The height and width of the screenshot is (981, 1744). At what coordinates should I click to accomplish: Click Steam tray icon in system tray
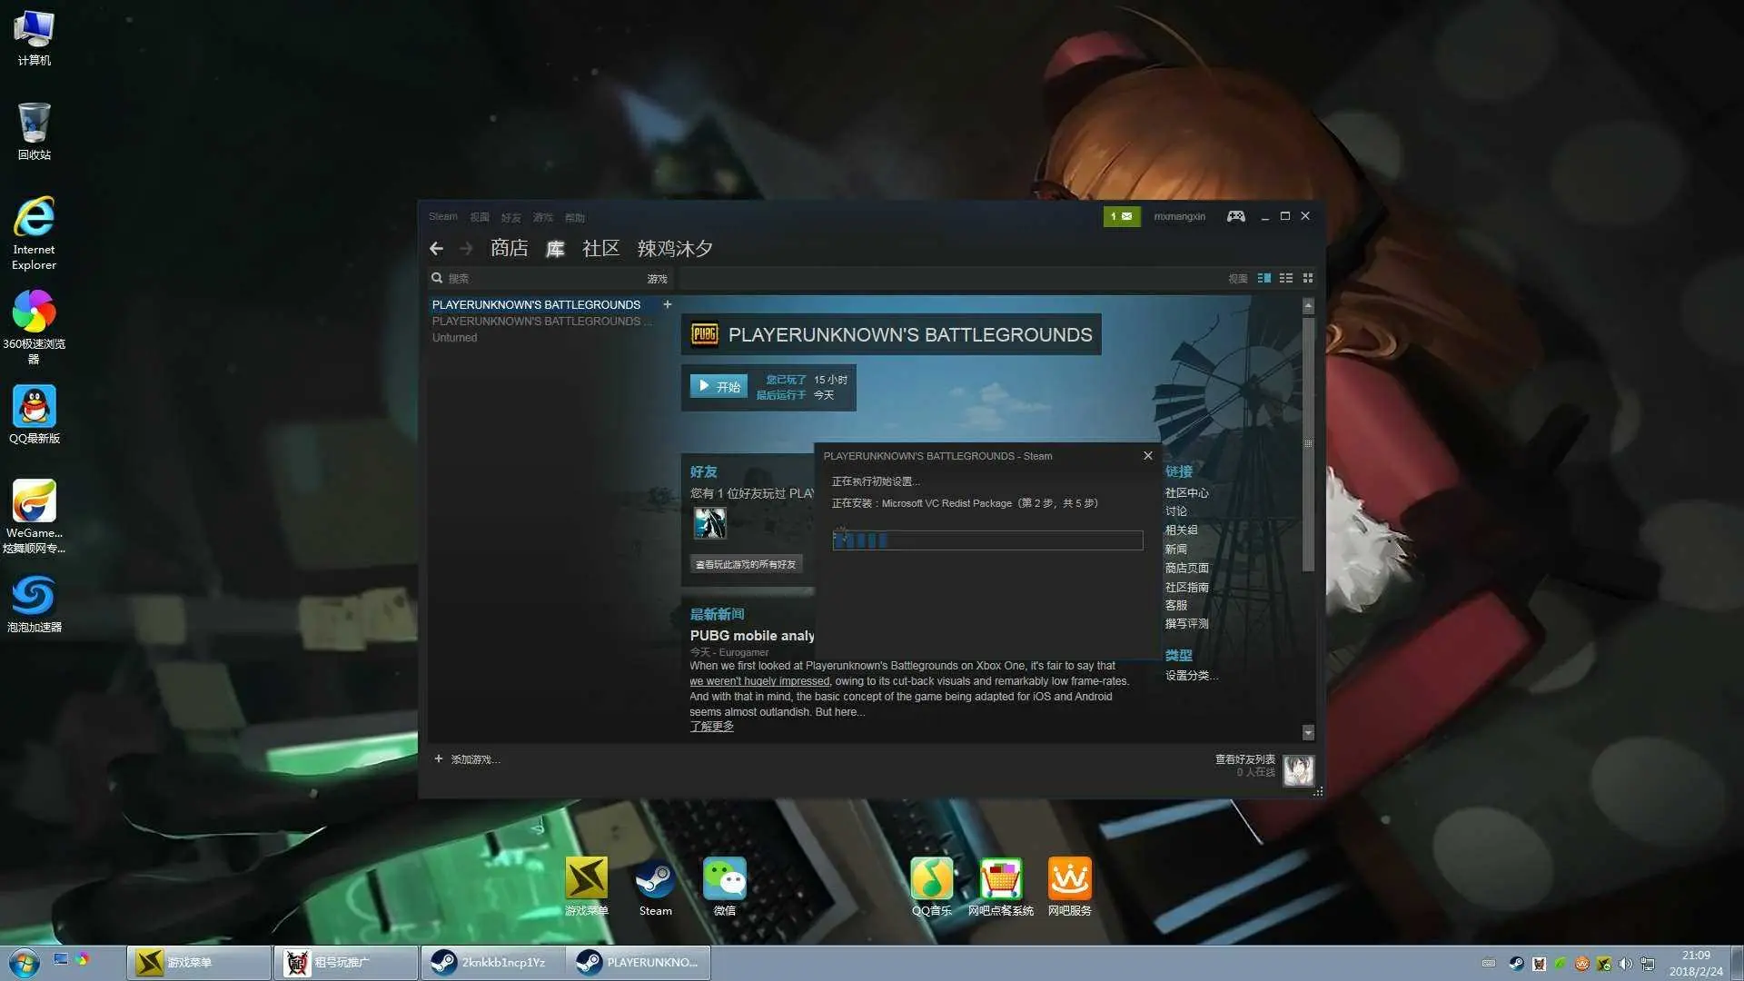click(1517, 964)
